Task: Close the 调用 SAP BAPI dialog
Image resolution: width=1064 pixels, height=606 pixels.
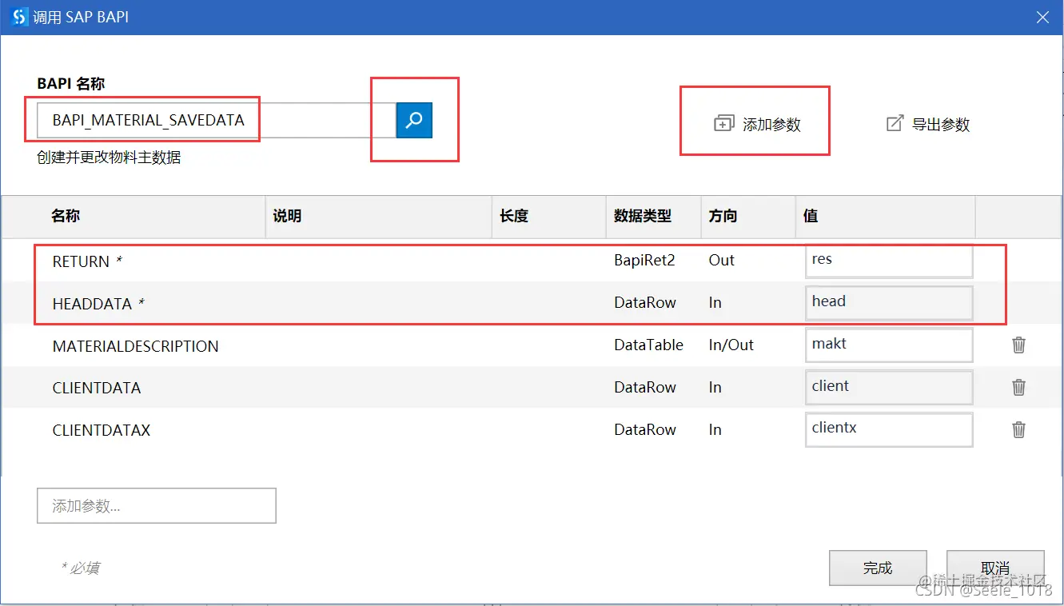Action: tap(1042, 17)
